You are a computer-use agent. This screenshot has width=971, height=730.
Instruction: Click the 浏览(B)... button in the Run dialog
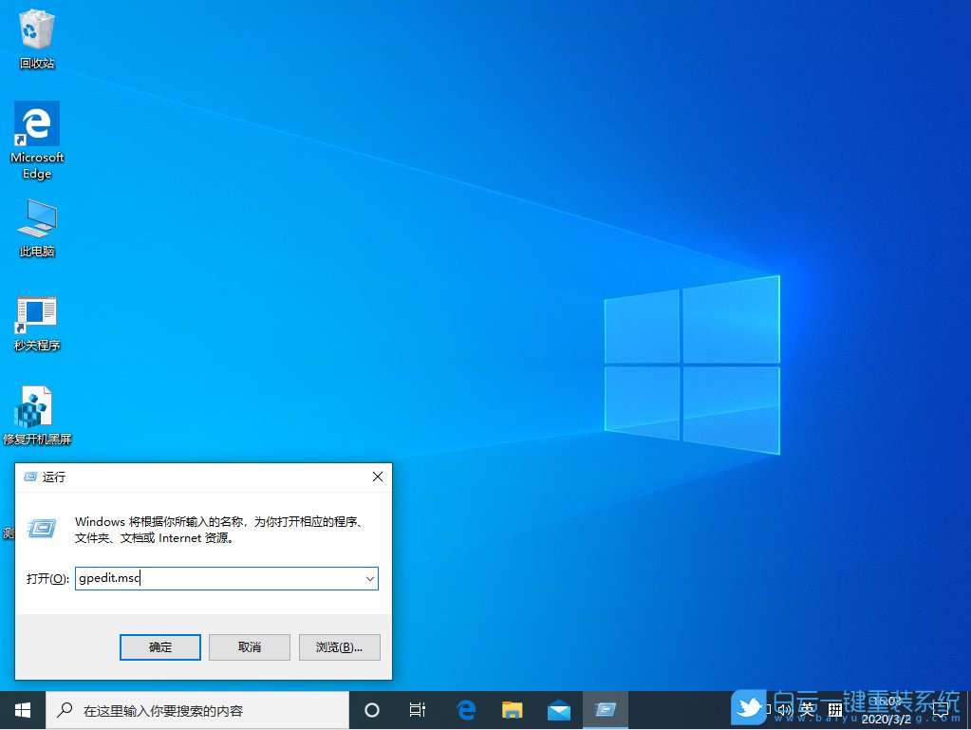point(339,646)
